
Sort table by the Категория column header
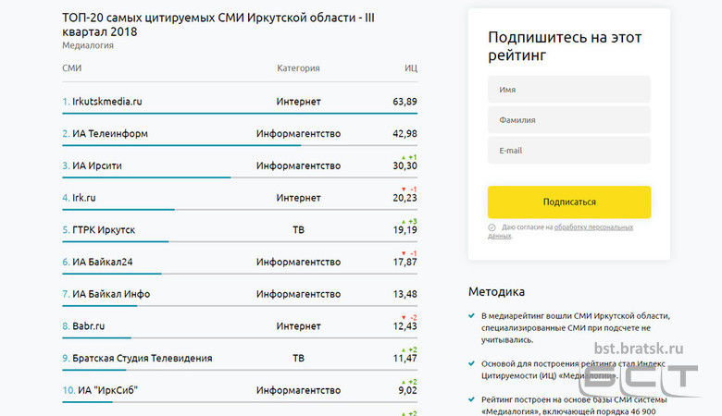coord(298,67)
